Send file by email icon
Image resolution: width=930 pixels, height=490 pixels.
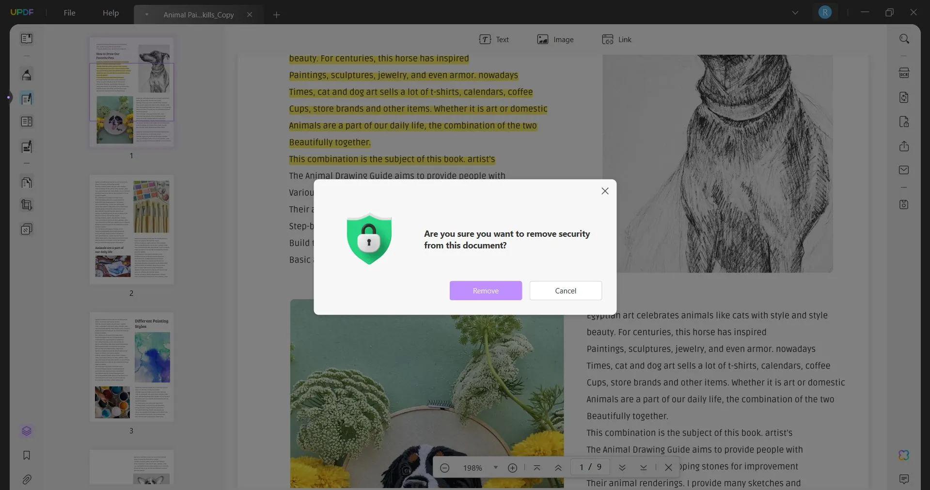tap(904, 170)
